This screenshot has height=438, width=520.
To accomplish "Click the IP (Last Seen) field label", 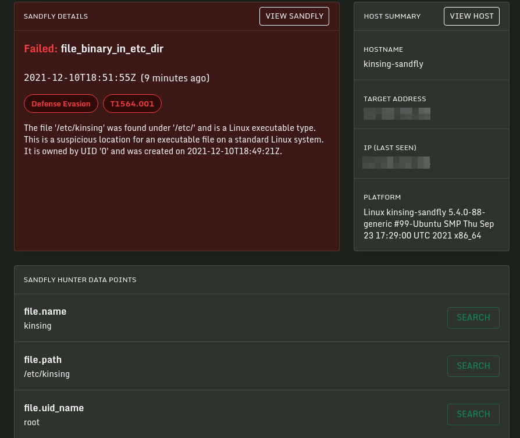I will (x=390, y=148).
